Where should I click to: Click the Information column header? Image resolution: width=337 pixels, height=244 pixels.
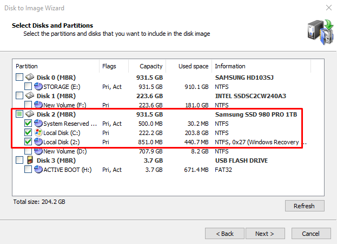point(261,66)
